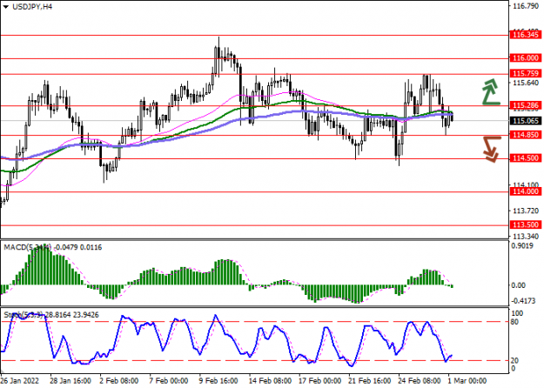Click the 26 Jan 2022 date label

pos(20,381)
